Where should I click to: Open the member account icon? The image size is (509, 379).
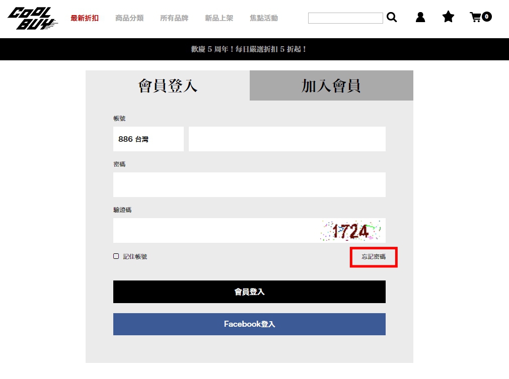(x=420, y=17)
